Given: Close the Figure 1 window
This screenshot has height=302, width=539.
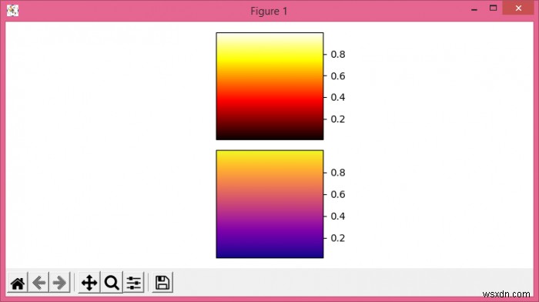Looking at the screenshot, I should tap(518, 8).
